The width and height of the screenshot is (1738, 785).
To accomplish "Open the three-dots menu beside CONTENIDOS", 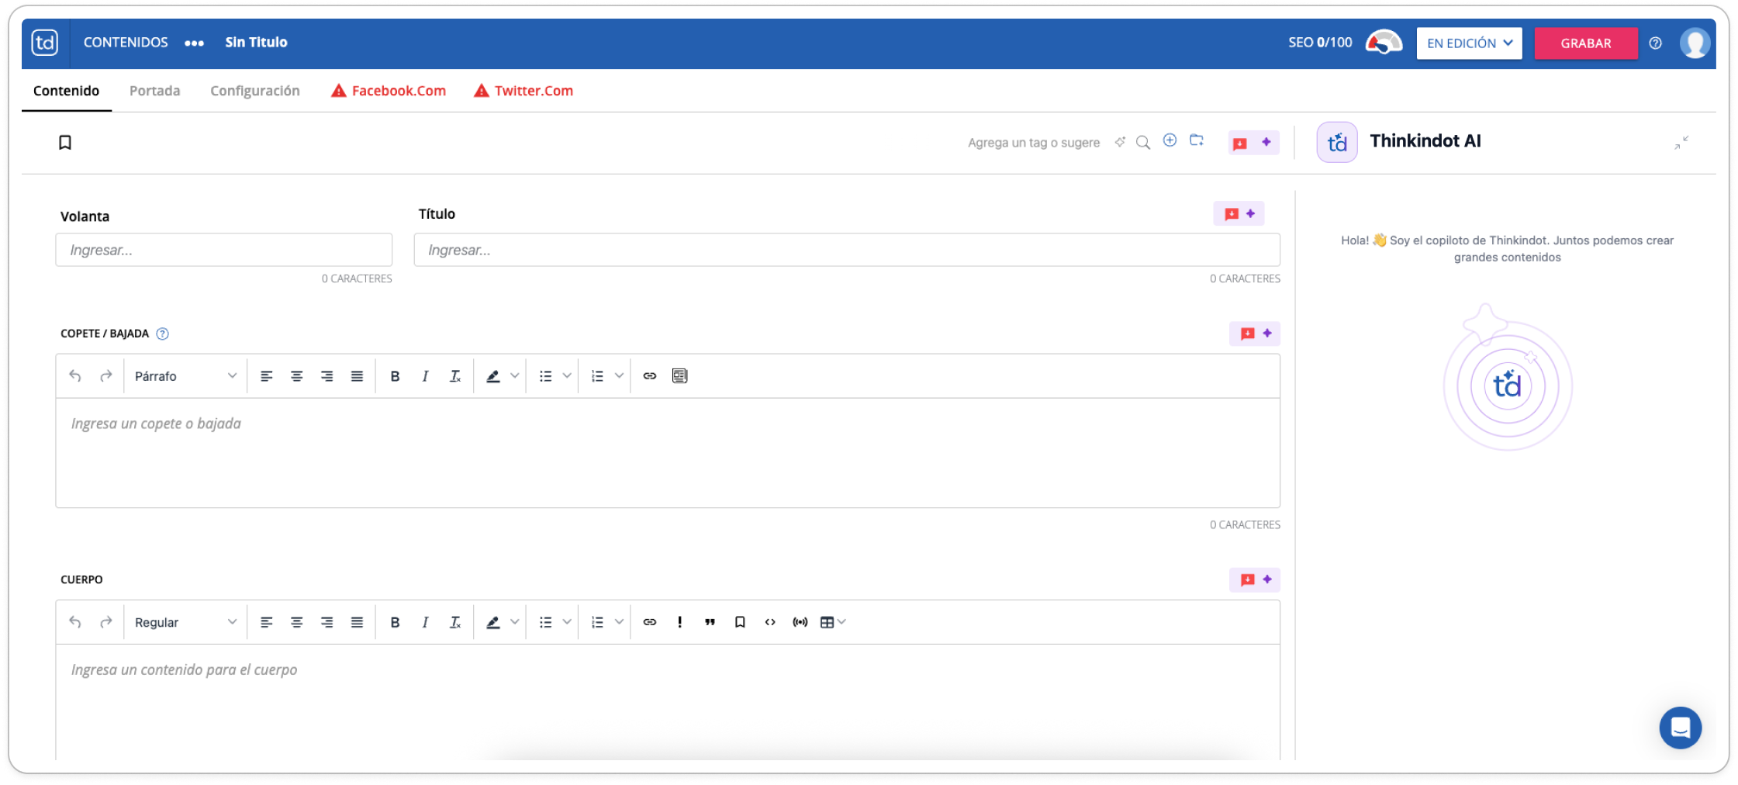I will coord(194,43).
